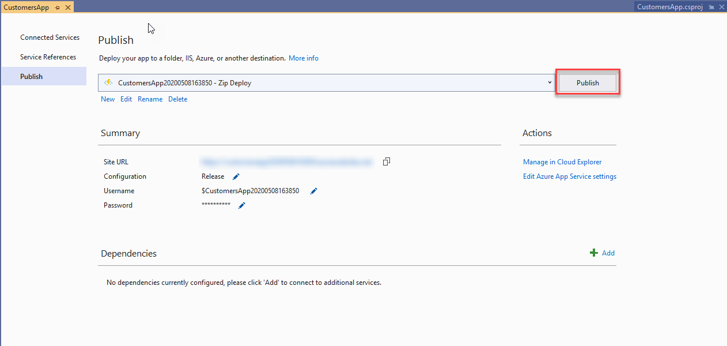Select the CustomersApp.csproj tab

pos(669,7)
